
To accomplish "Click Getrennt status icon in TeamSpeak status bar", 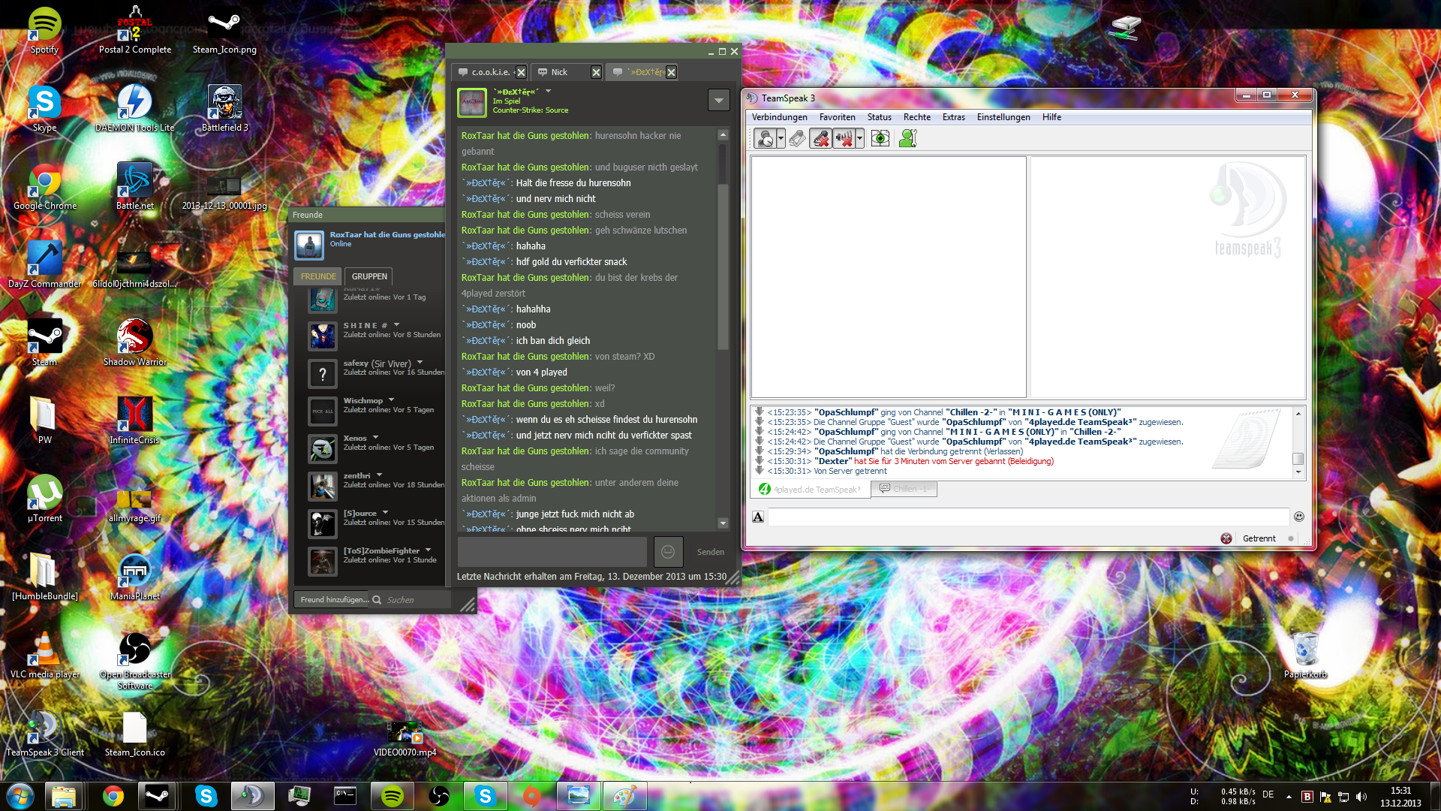I will click(x=1226, y=538).
